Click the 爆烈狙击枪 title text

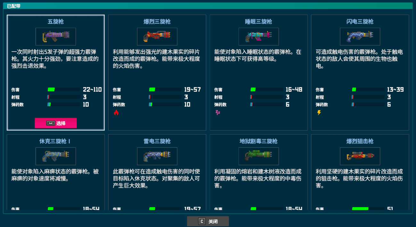point(360,141)
